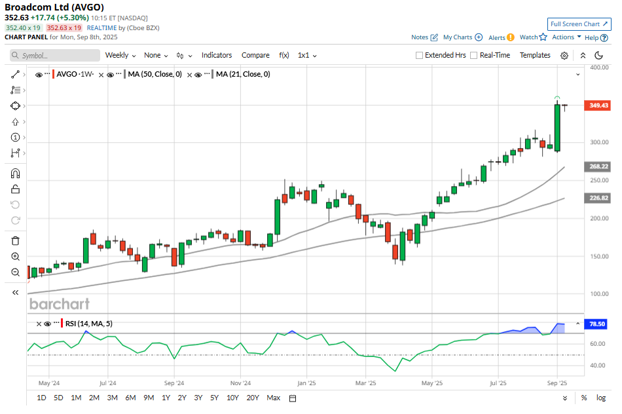
Task: Toggle percent scale on the chart
Action: pos(584,398)
